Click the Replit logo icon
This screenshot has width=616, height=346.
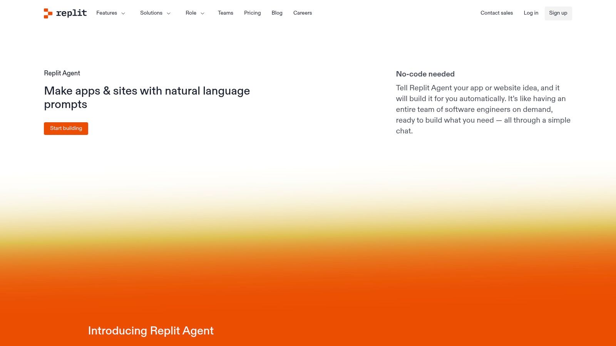point(48,13)
